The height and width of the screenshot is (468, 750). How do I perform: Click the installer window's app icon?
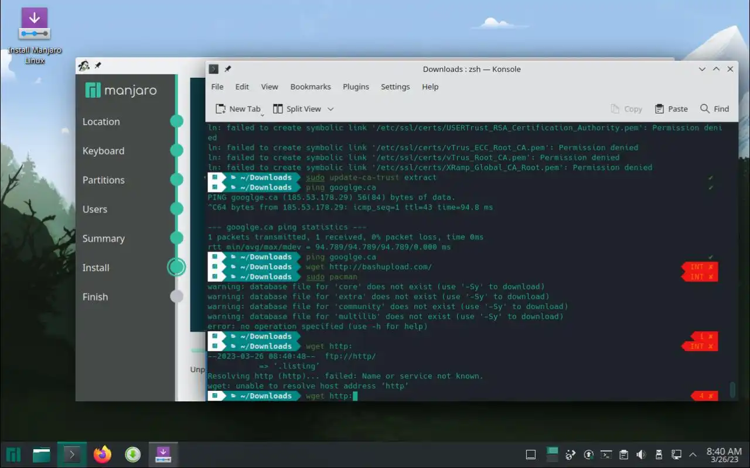(x=84, y=66)
